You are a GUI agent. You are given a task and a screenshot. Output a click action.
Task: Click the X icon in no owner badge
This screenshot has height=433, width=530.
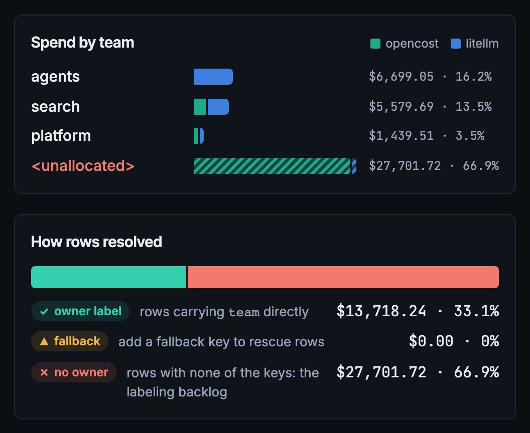coord(44,372)
